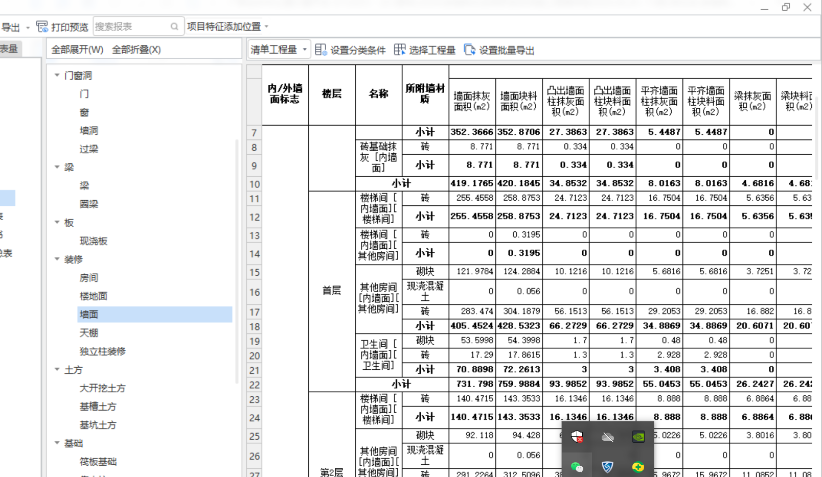This screenshot has width=822, height=477.
Task: Click 墙面块料面积(m2) column header
Action: (x=519, y=101)
